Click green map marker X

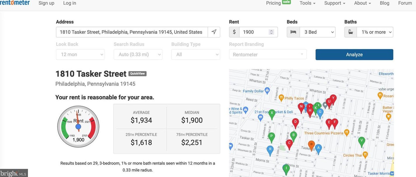[272, 114]
